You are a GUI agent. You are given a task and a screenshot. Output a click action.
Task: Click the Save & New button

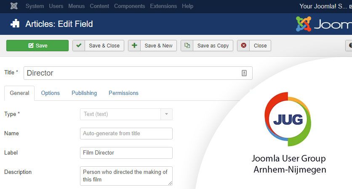point(152,46)
